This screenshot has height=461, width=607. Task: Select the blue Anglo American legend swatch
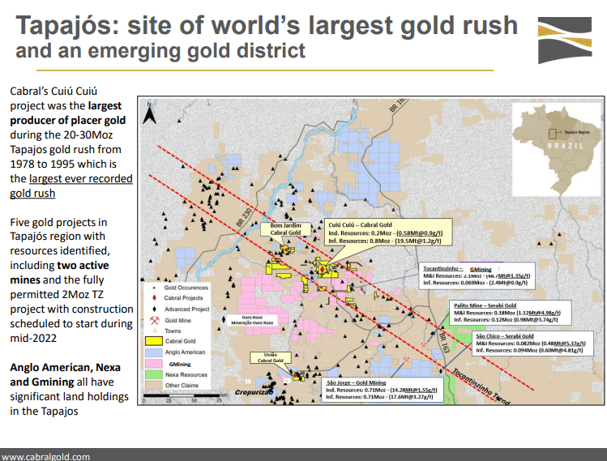pos(153,352)
